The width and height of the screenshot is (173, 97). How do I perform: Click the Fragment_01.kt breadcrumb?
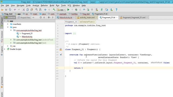(100, 14)
